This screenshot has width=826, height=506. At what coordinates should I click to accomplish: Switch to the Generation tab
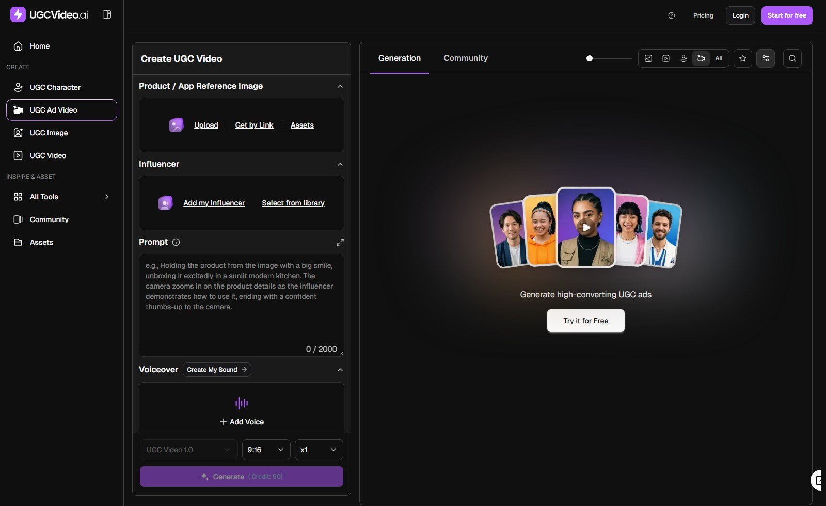pyautogui.click(x=400, y=58)
